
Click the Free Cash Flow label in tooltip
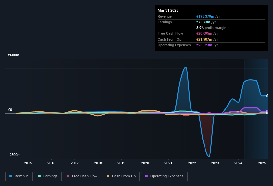(170, 33)
